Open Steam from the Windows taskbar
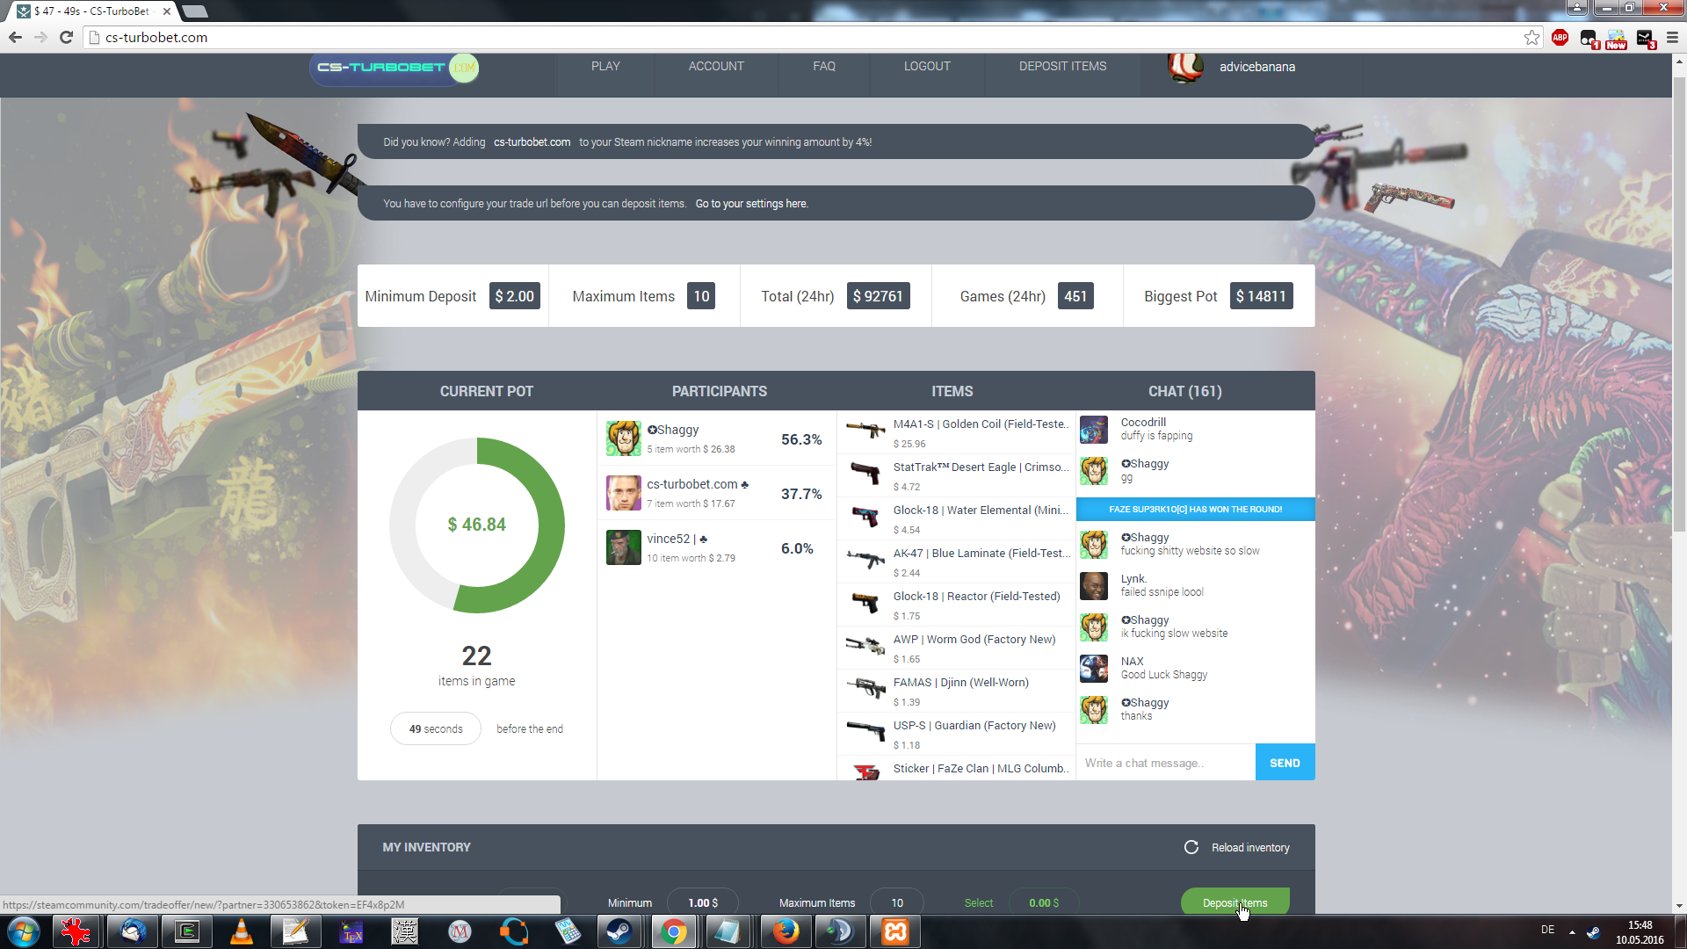The width and height of the screenshot is (1687, 949). 619,931
